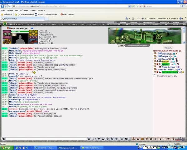Open the Бойцовский клуб favorites bar link
Image resolution: width=187 pixels, height=150 pixels.
pyautogui.click(x=26, y=14)
